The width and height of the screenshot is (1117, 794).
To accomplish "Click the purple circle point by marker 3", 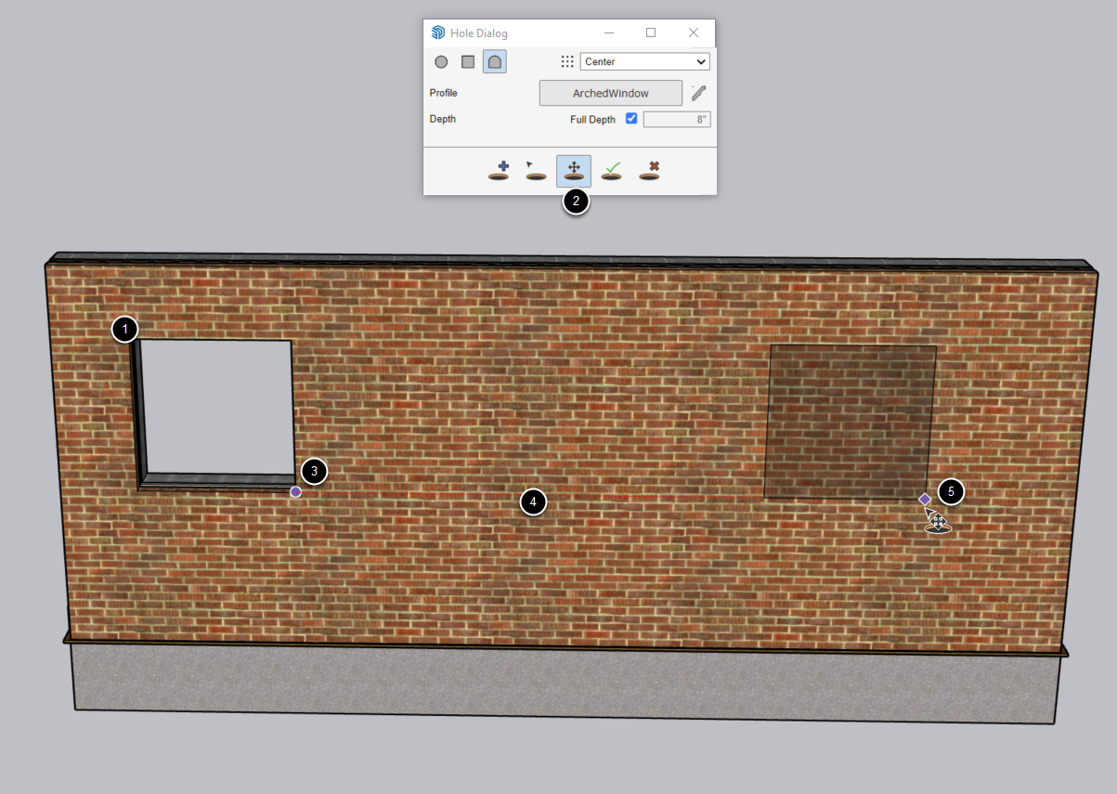I will pos(295,492).
